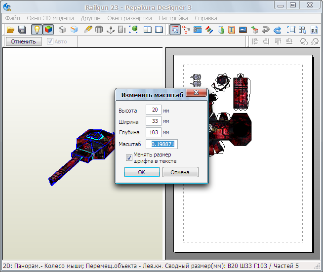Click the status bar text Частей 5

click(286, 266)
